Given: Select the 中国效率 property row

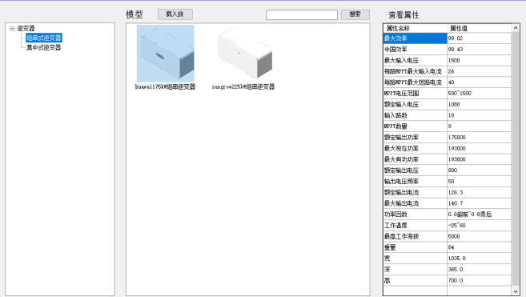Looking at the screenshot, I should pyautogui.click(x=448, y=50).
